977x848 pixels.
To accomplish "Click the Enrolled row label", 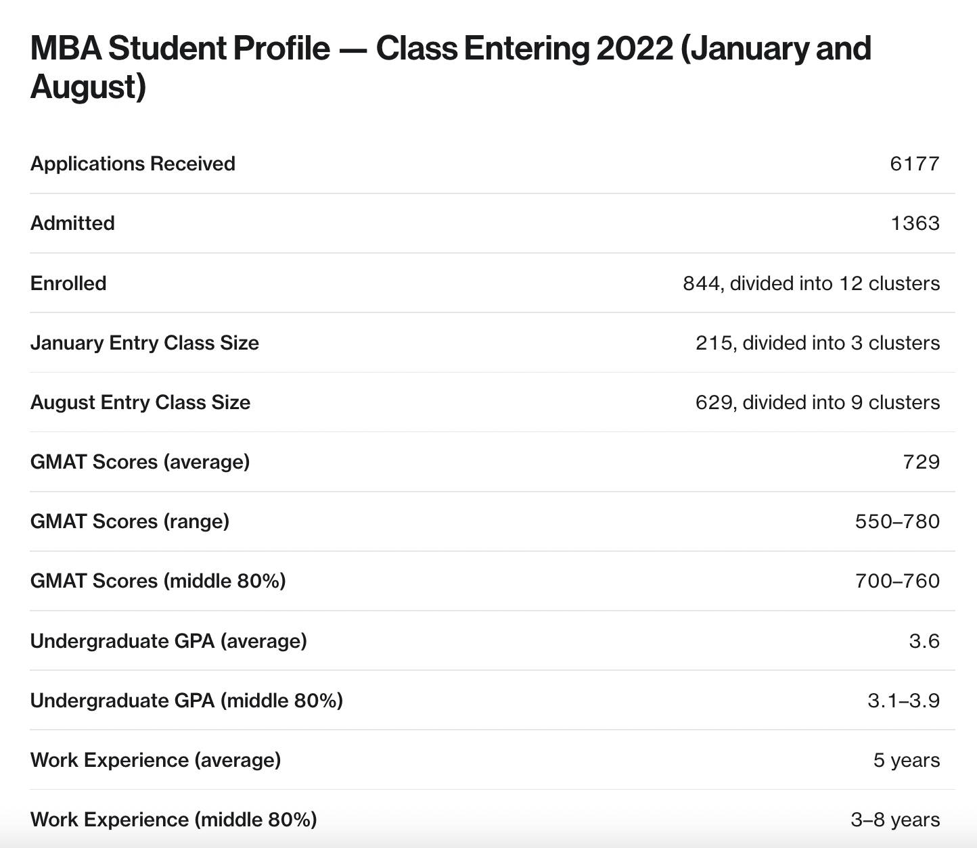I will 68,283.
